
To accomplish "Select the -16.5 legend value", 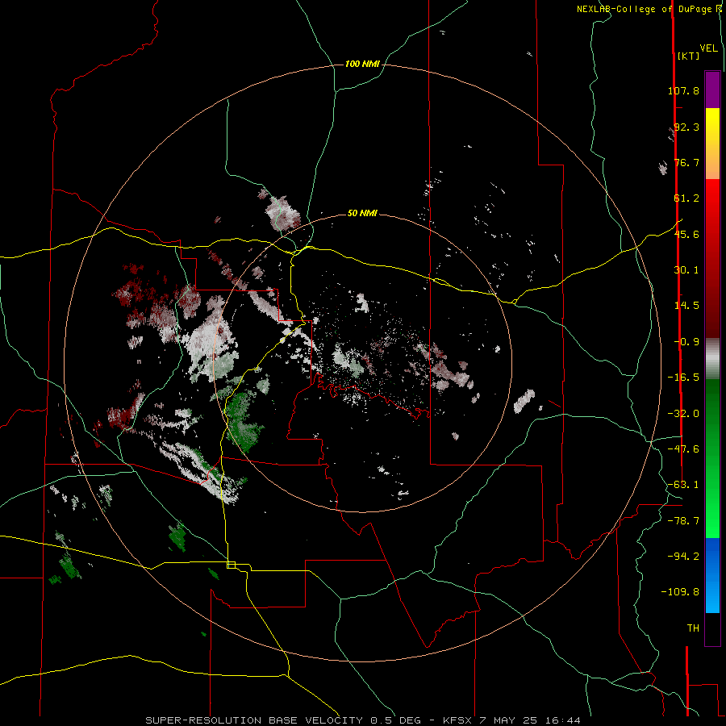I will click(683, 378).
